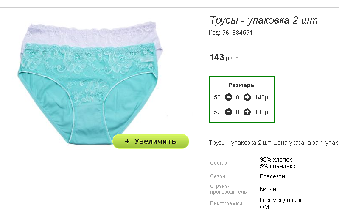Screen dimensions: 339x214
Task: Click the Китай country value
Action: coord(268,189)
